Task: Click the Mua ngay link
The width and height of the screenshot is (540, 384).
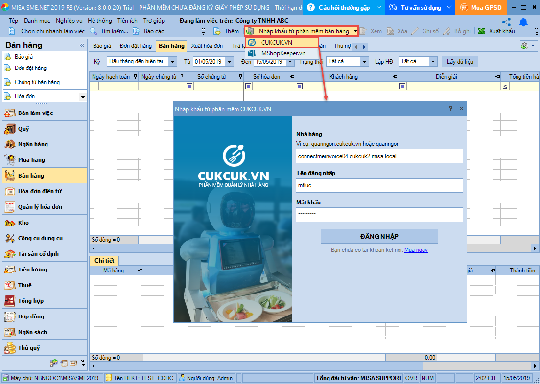Action: (416, 250)
